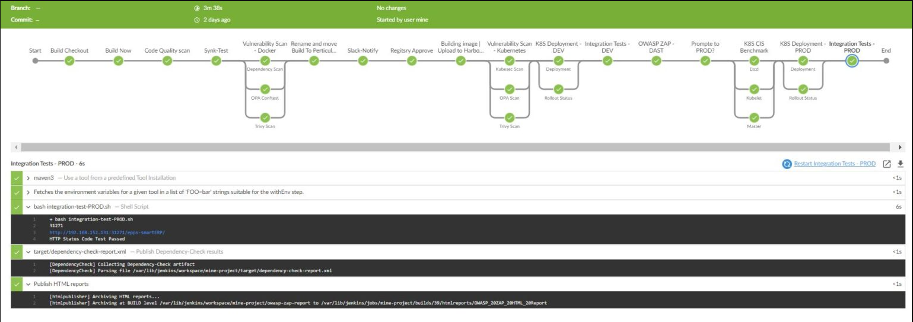Click the left scroll arrow of pipeline
This screenshot has width=913, height=322.
click(x=15, y=146)
